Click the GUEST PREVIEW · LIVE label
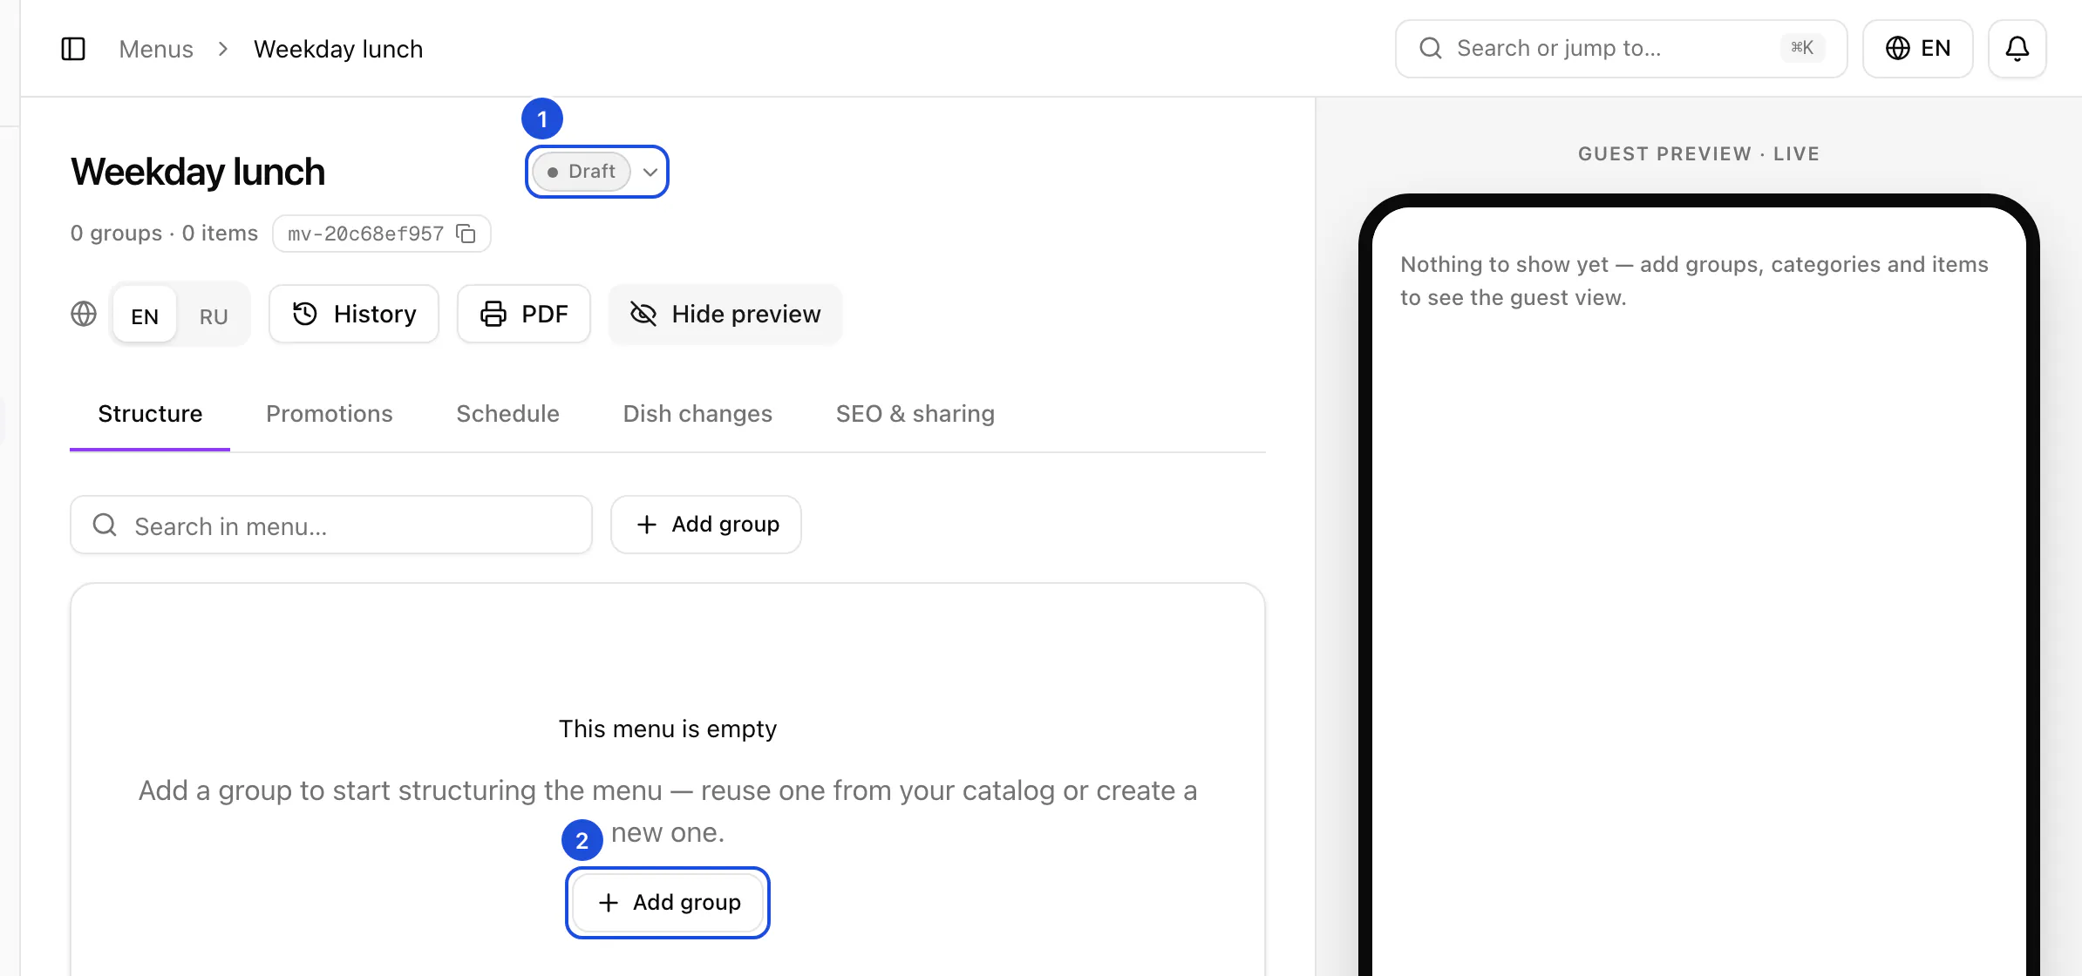Image resolution: width=2082 pixels, height=976 pixels. pyautogui.click(x=1698, y=154)
